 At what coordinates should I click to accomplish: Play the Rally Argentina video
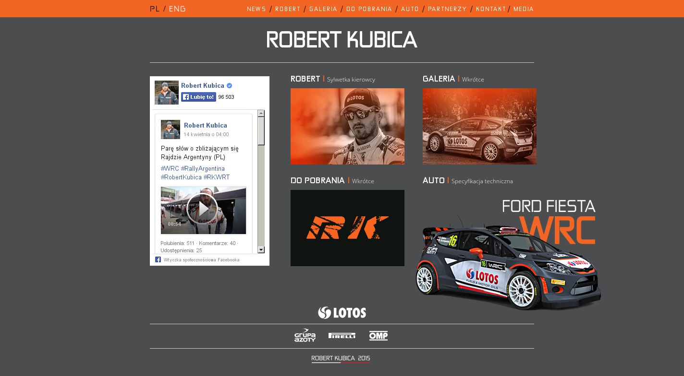tap(203, 209)
